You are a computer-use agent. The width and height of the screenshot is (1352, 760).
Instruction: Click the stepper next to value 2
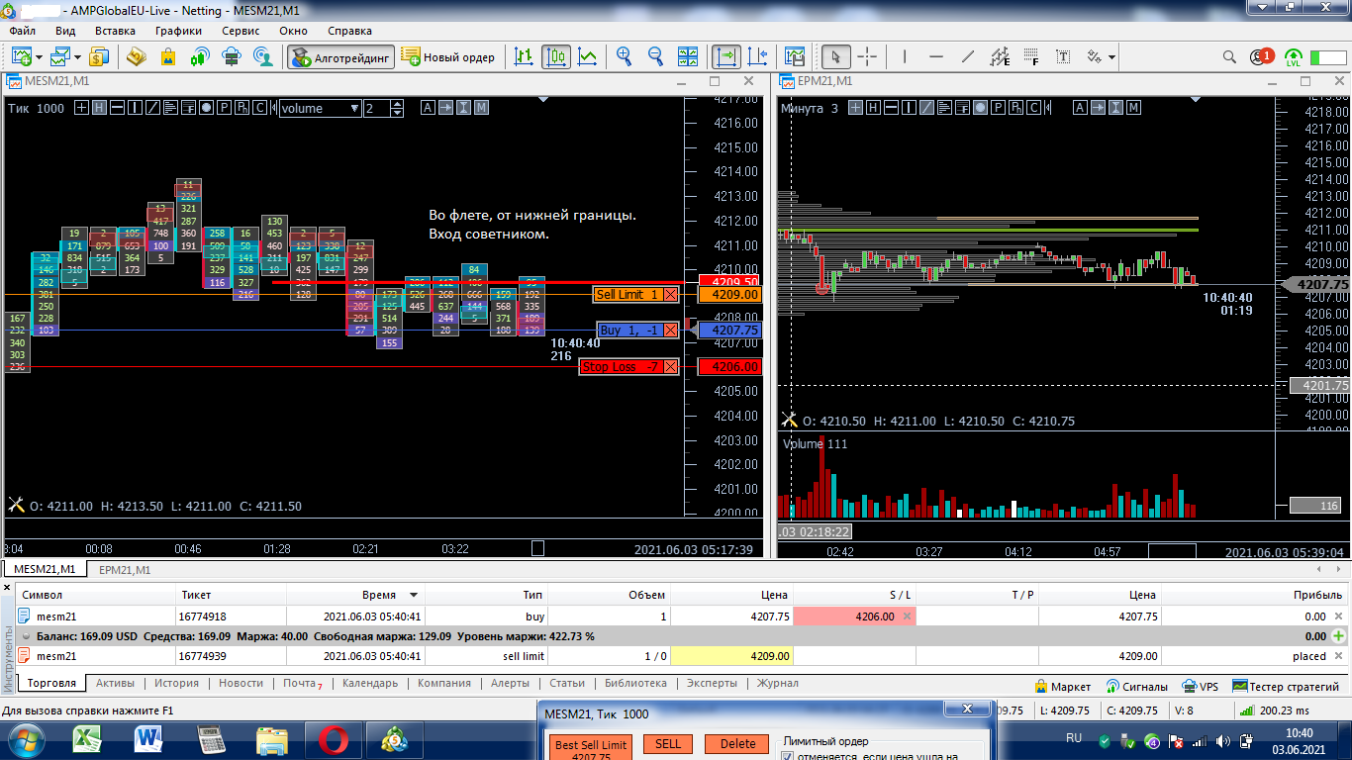[398, 109]
